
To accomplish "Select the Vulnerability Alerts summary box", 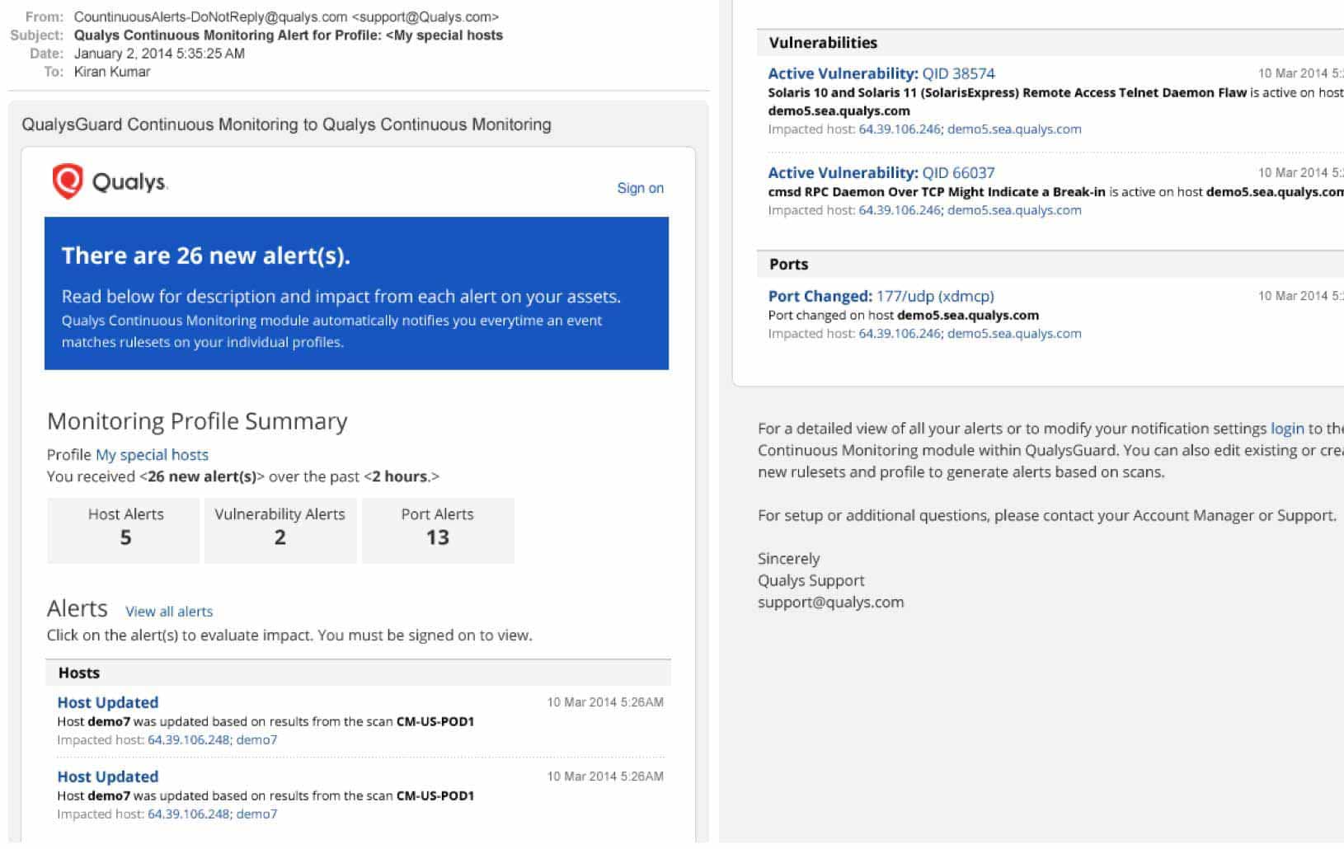I will (x=280, y=530).
